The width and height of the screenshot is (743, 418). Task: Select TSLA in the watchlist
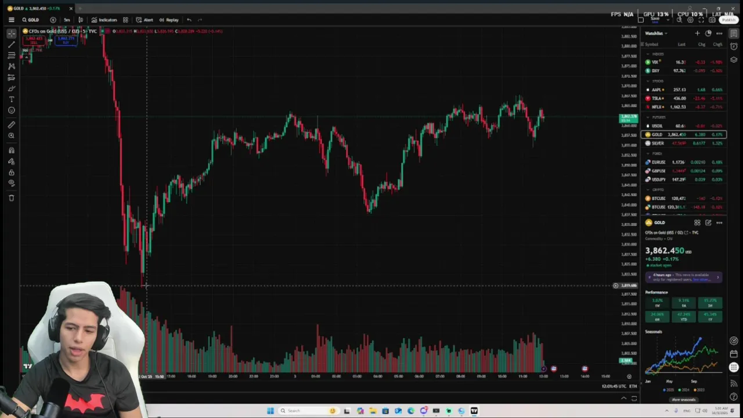point(684,98)
